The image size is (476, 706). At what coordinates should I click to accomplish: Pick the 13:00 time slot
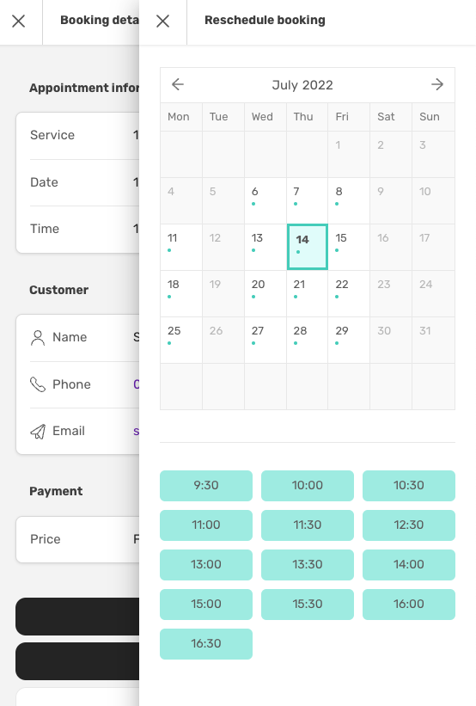point(206,565)
